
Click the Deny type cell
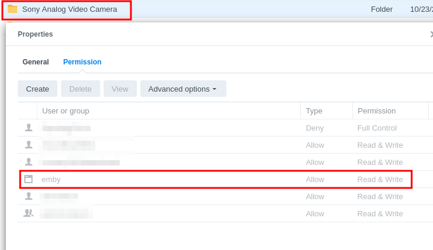[315, 128]
